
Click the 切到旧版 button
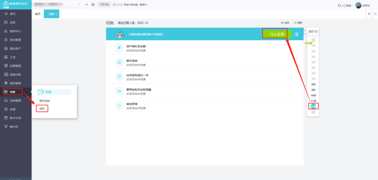coord(104,5)
